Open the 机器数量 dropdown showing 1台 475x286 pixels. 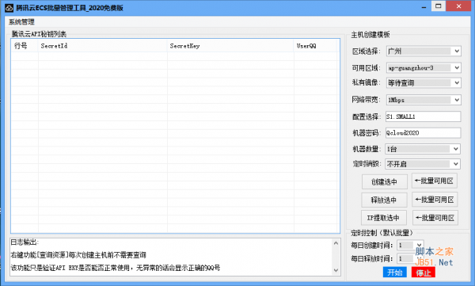[423, 149]
